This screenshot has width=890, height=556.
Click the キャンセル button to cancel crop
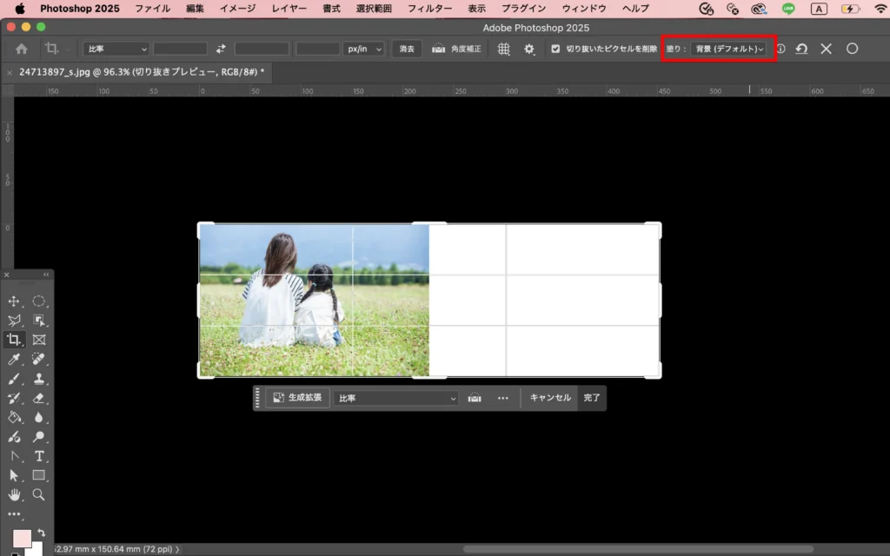[550, 398]
